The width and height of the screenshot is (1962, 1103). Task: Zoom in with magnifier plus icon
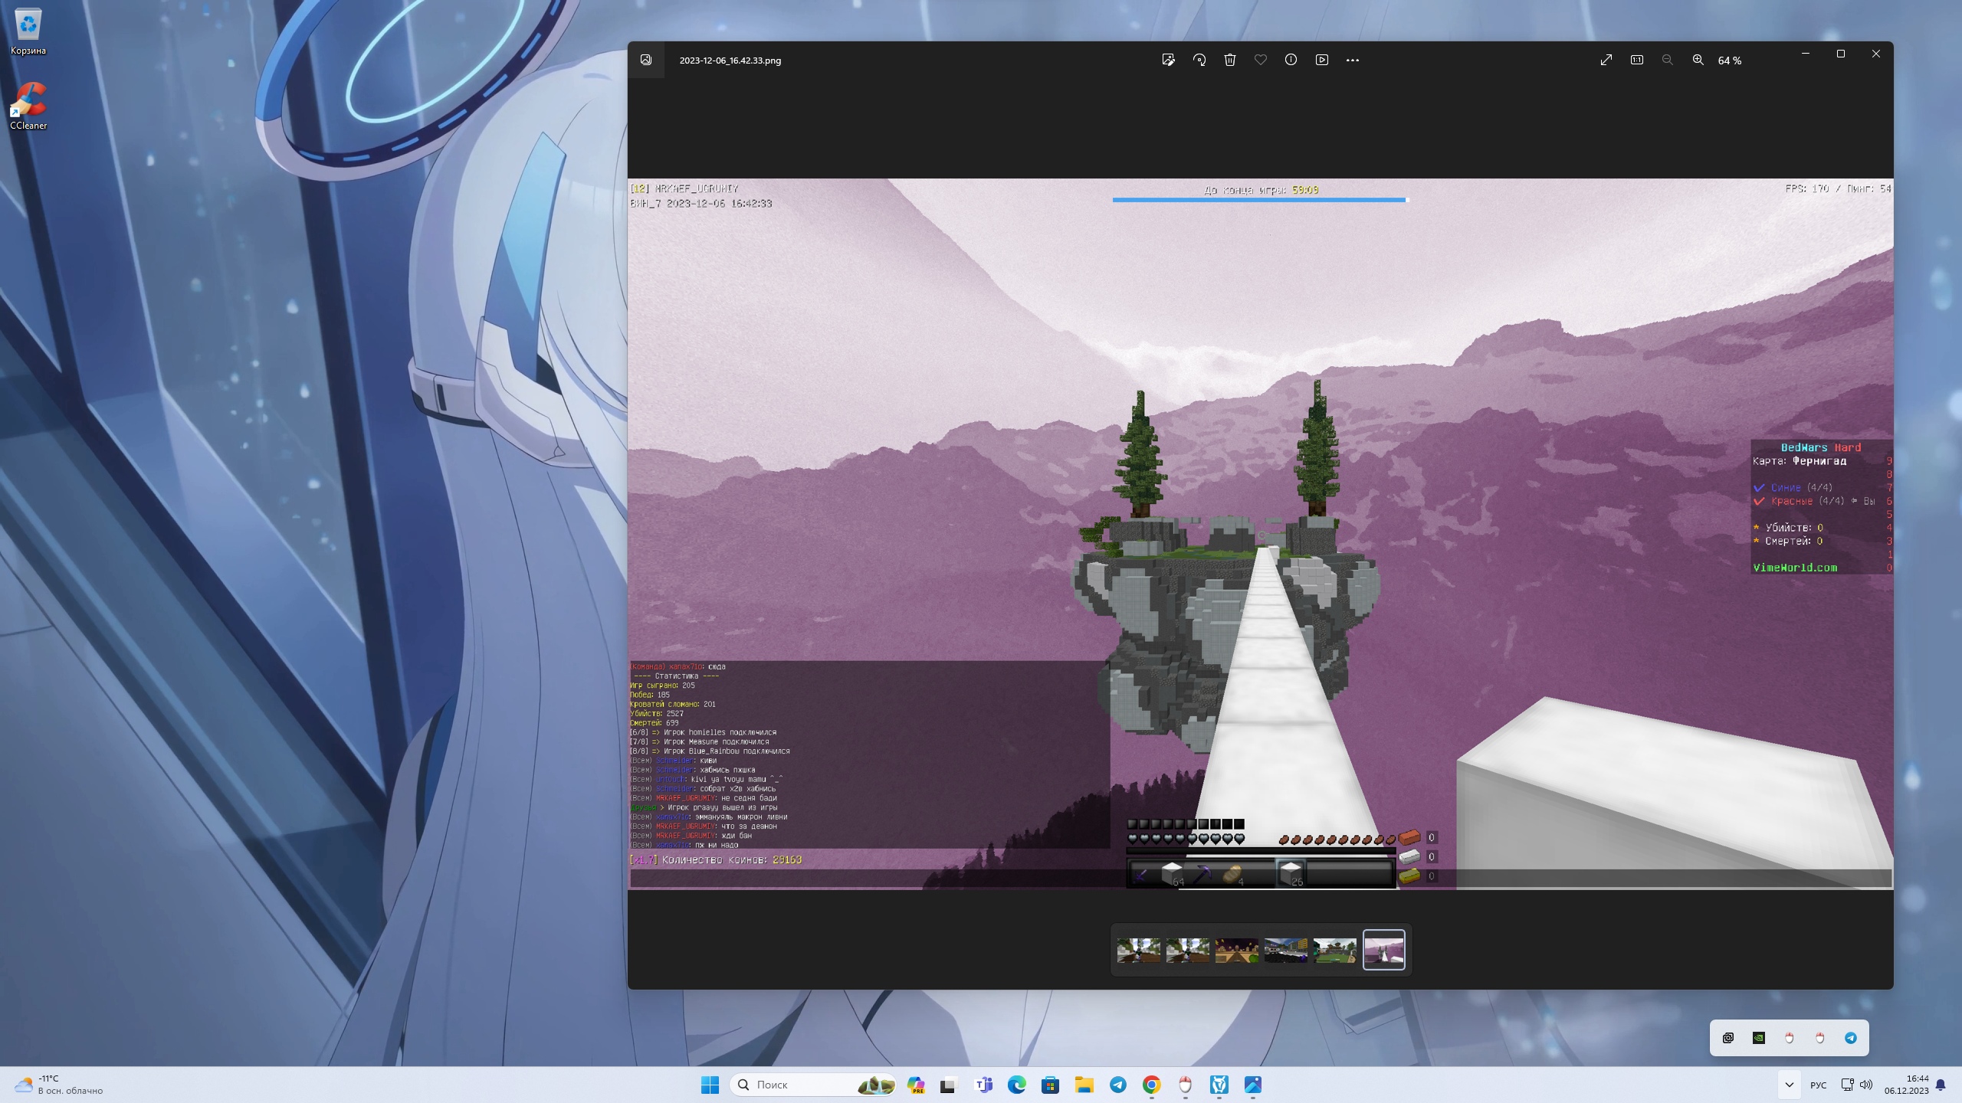[x=1698, y=60]
